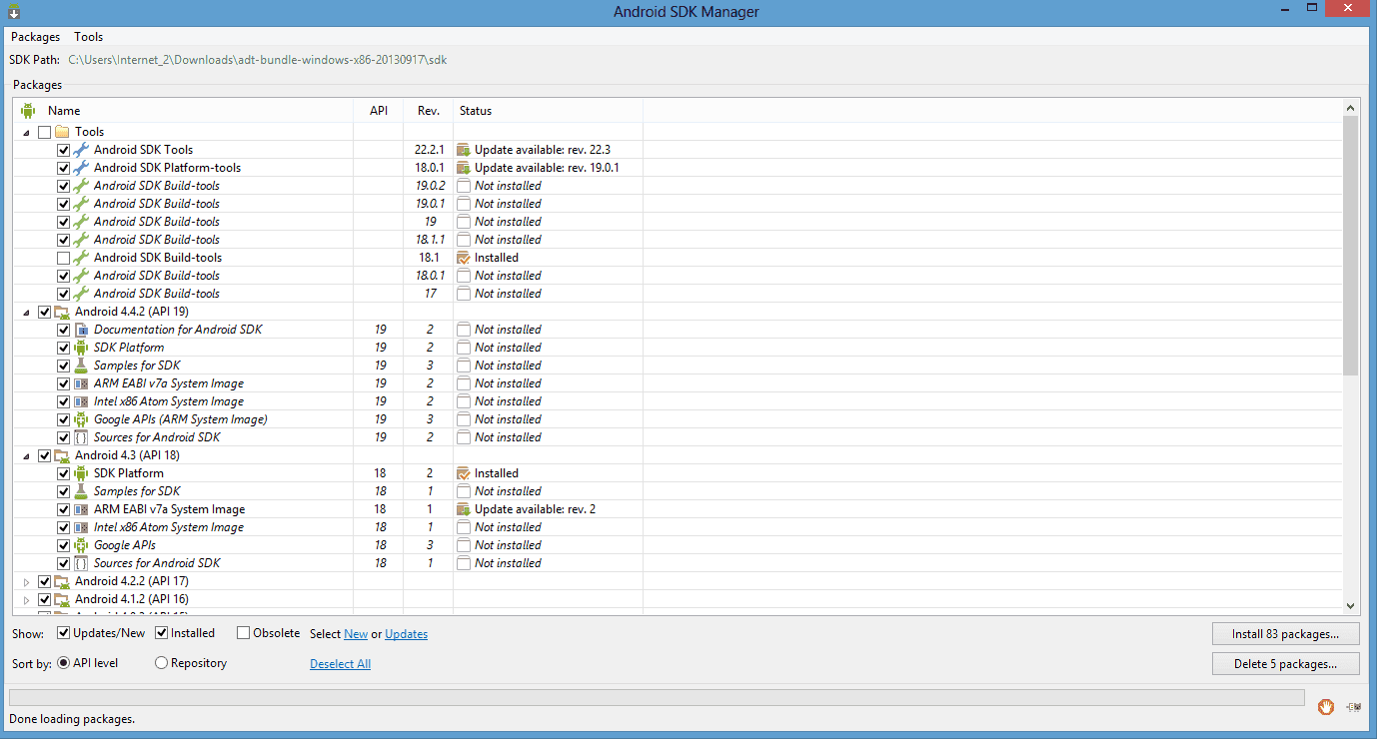Click the SDK Path field text
Screen dimensions: 1377x739
[x=257, y=60]
